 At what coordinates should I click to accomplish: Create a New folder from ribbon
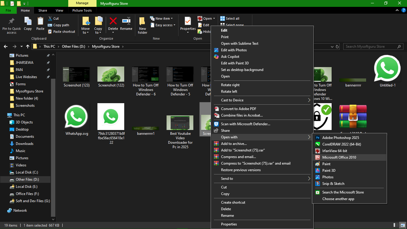142,25
